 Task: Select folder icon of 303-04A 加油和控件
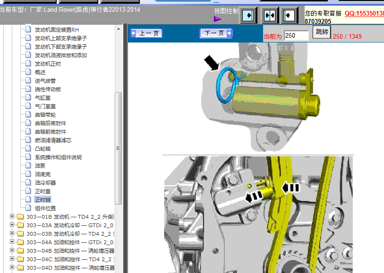pos(20,242)
